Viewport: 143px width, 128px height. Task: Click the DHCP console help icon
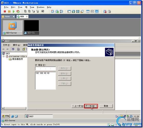click(24, 49)
